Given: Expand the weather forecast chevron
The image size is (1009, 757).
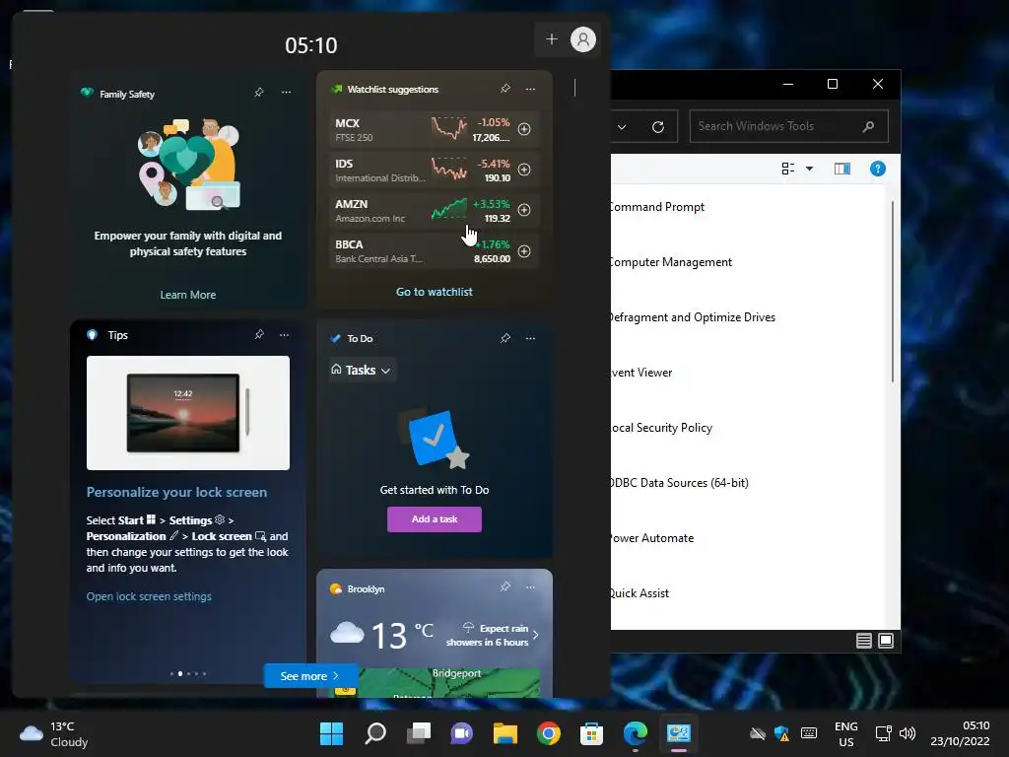Looking at the screenshot, I should click(x=535, y=636).
